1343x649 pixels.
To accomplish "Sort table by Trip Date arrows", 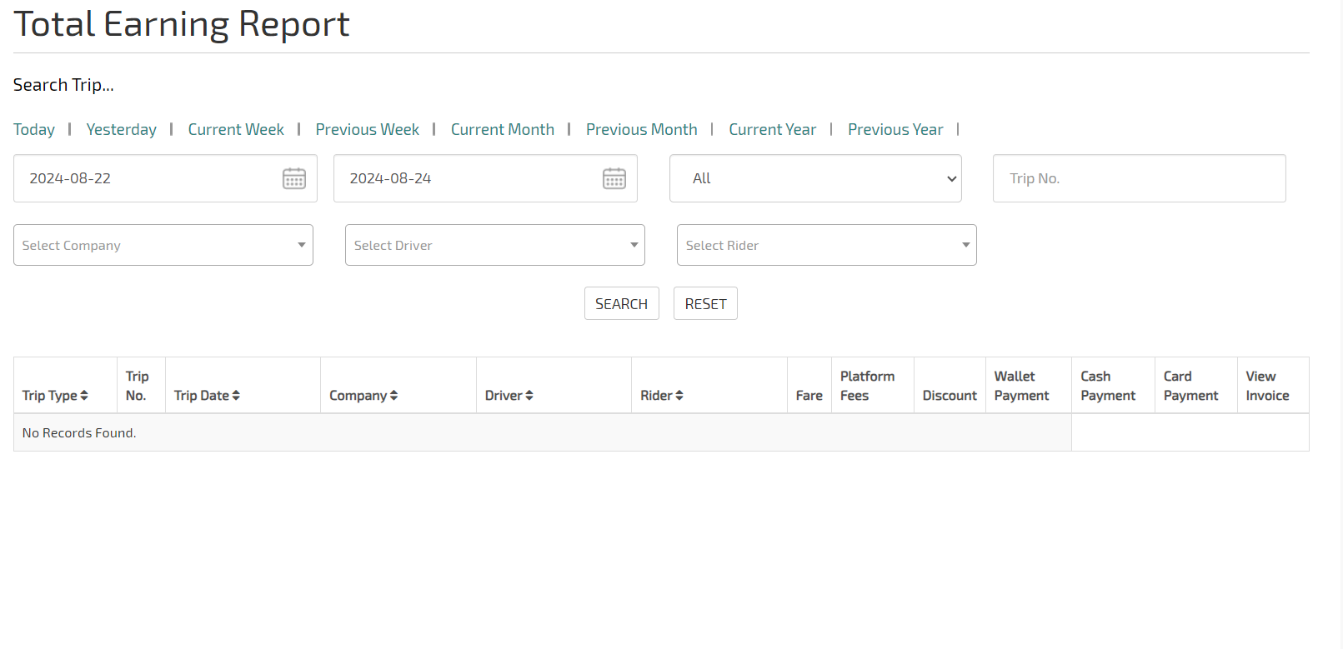I will 236,396.
